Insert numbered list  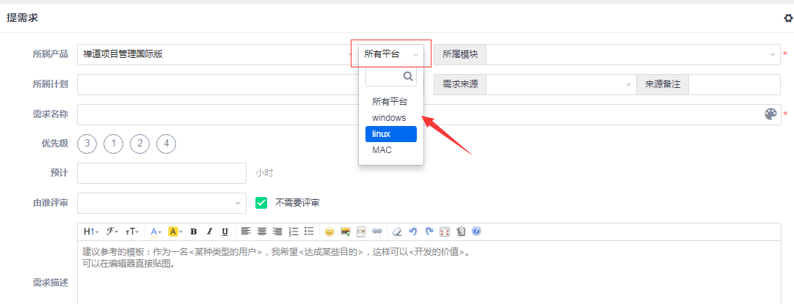(294, 231)
